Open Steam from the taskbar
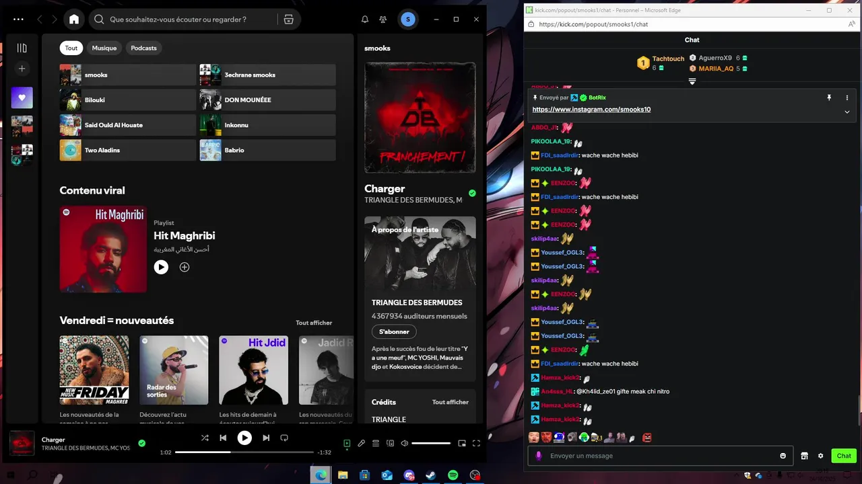 tap(431, 475)
